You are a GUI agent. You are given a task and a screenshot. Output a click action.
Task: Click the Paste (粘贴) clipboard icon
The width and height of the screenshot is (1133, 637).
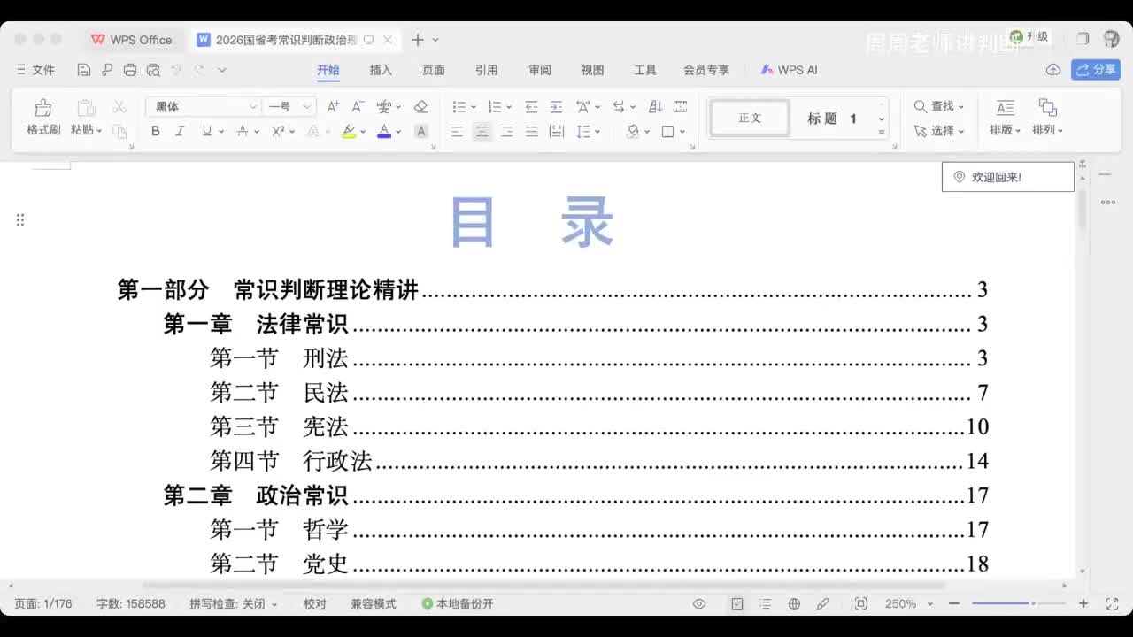tap(86, 108)
